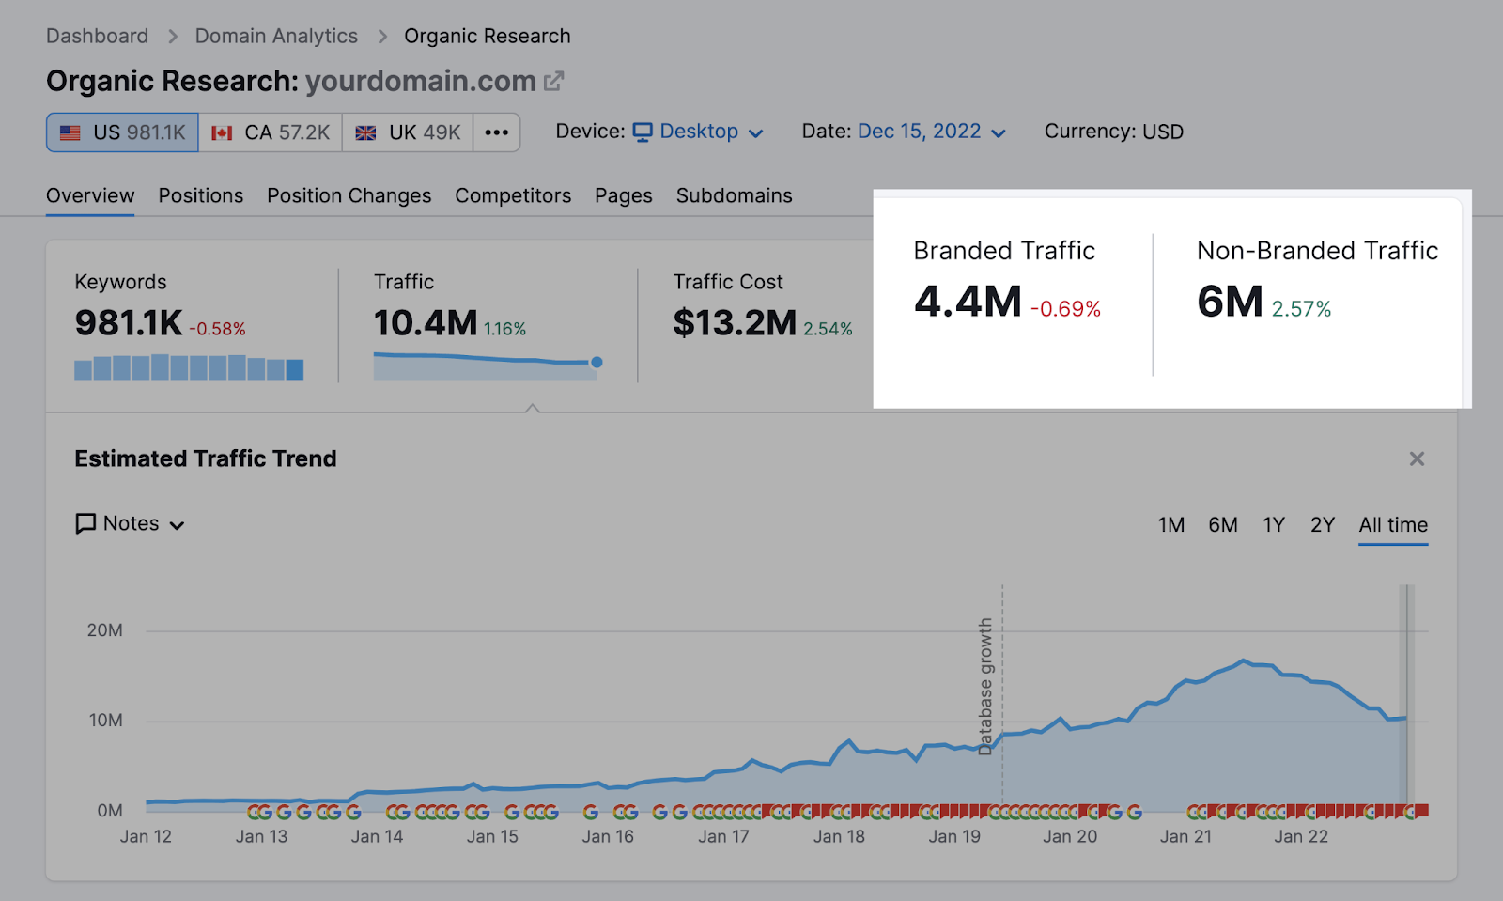
Task: Switch to the Positions tab
Action: [201, 195]
